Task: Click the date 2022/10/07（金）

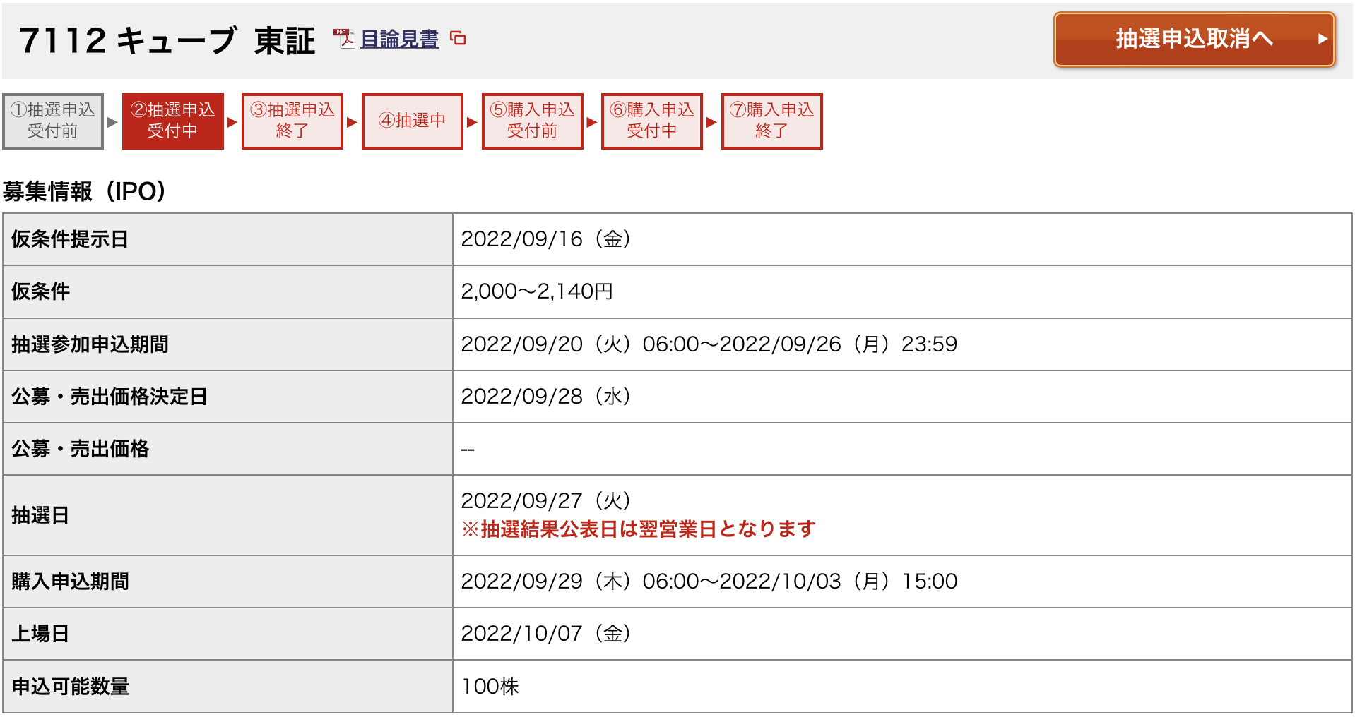Action: [546, 634]
